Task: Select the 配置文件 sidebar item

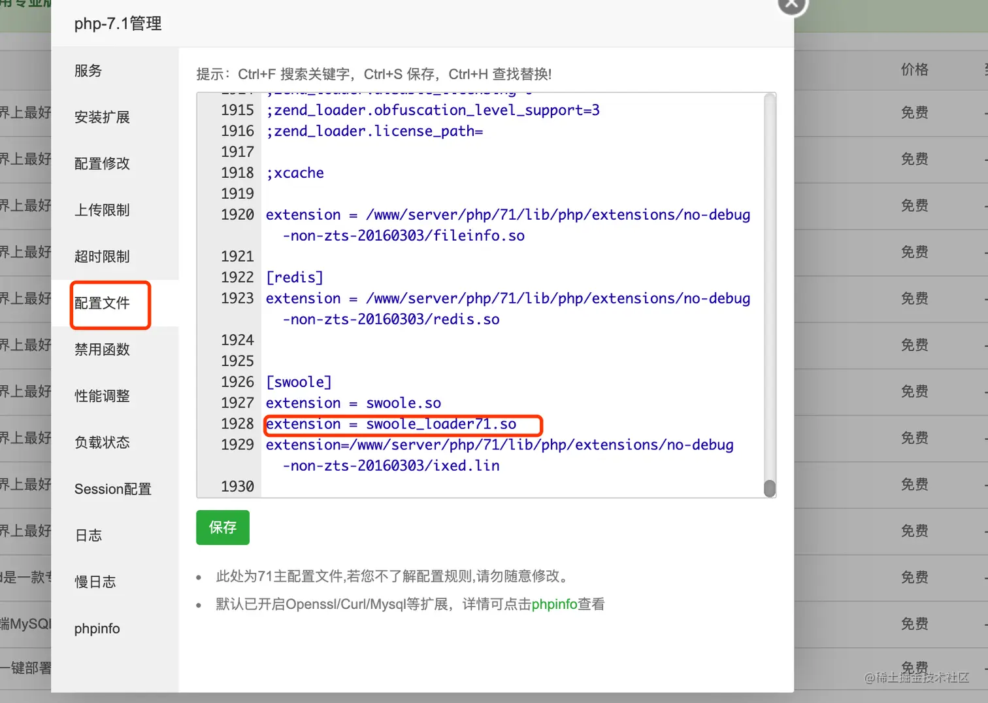Action: click(102, 303)
